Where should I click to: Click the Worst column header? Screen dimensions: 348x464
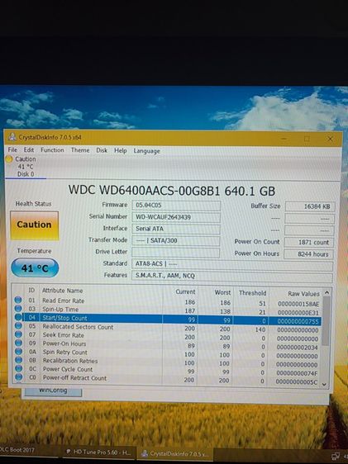[215, 292]
